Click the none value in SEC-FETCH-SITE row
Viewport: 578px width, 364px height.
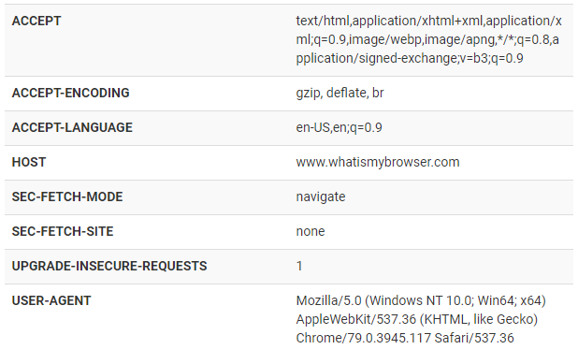(311, 232)
